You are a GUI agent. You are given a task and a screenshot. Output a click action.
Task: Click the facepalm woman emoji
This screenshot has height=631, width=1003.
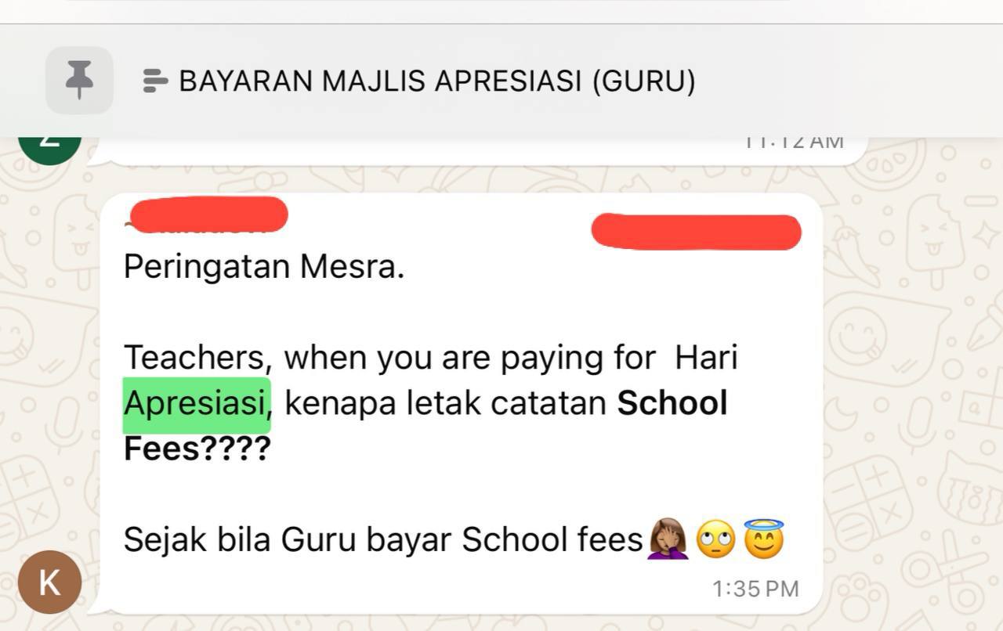pyautogui.click(x=668, y=539)
